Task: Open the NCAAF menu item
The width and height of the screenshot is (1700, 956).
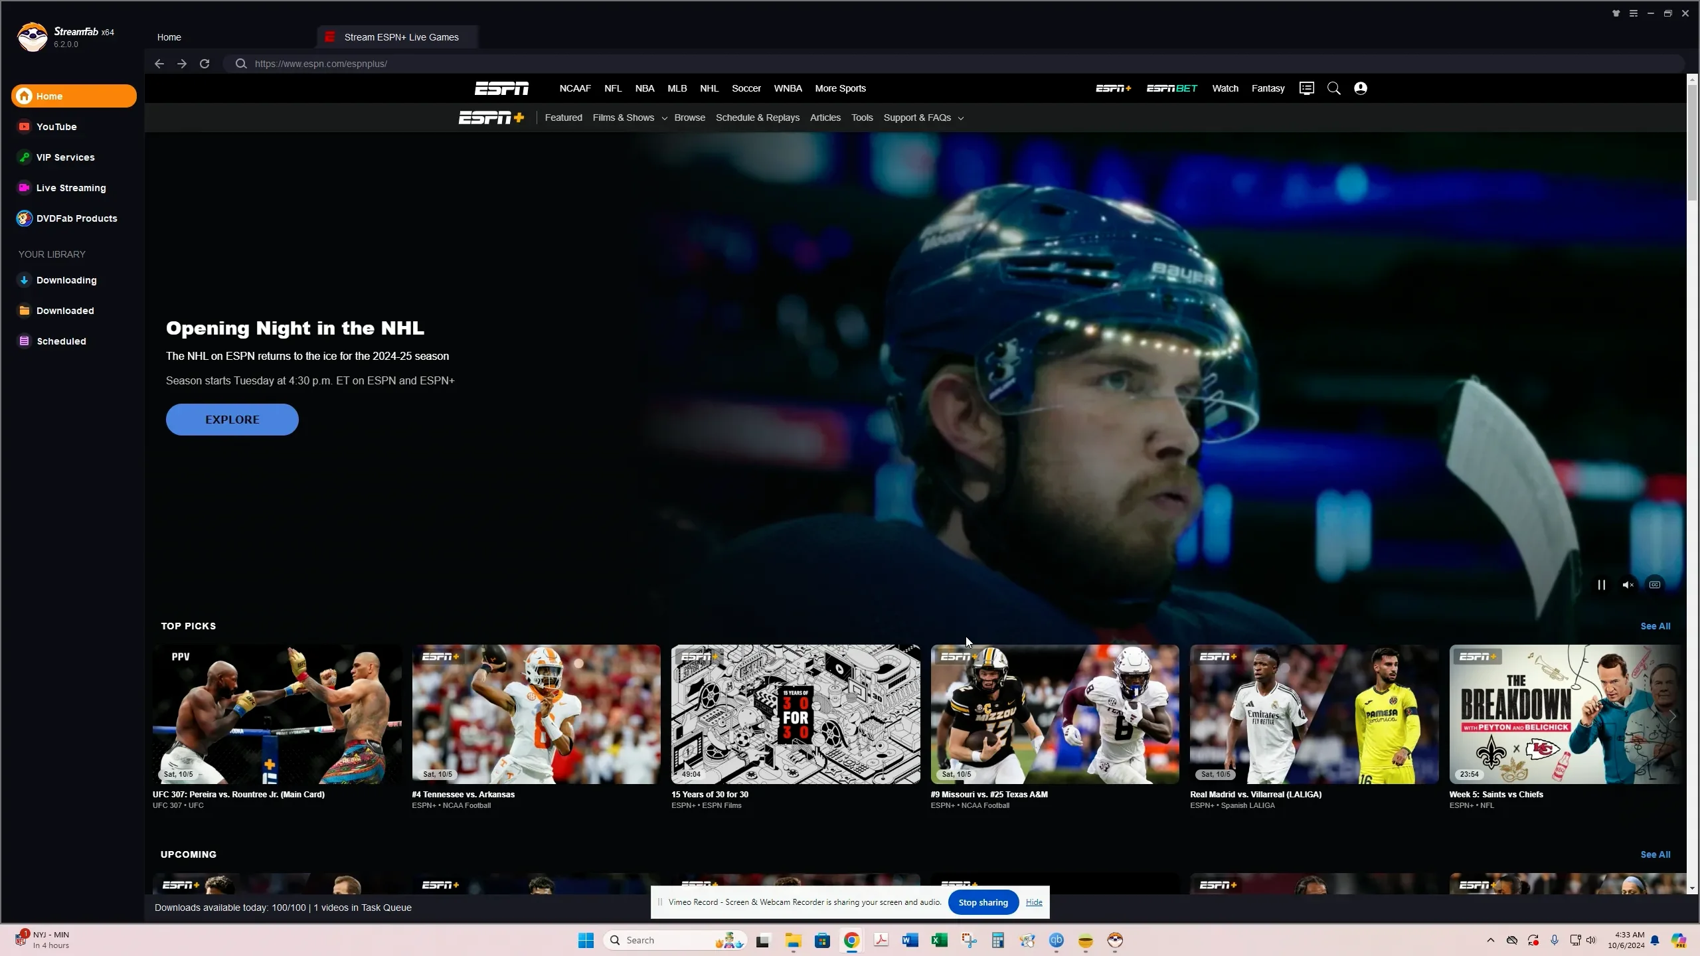Action: pyautogui.click(x=575, y=88)
